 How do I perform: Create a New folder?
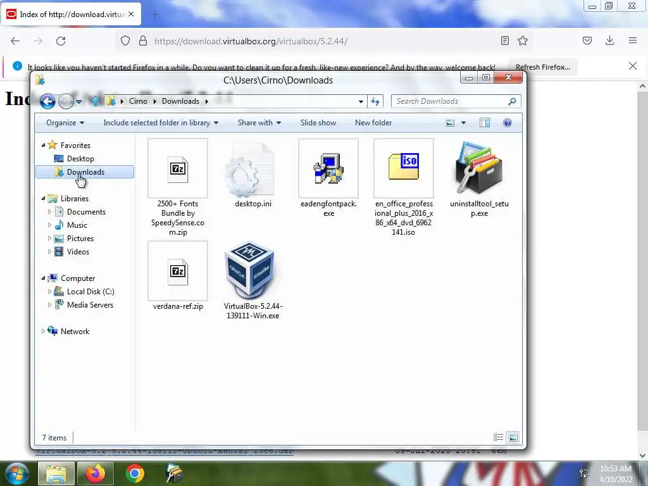pos(373,123)
